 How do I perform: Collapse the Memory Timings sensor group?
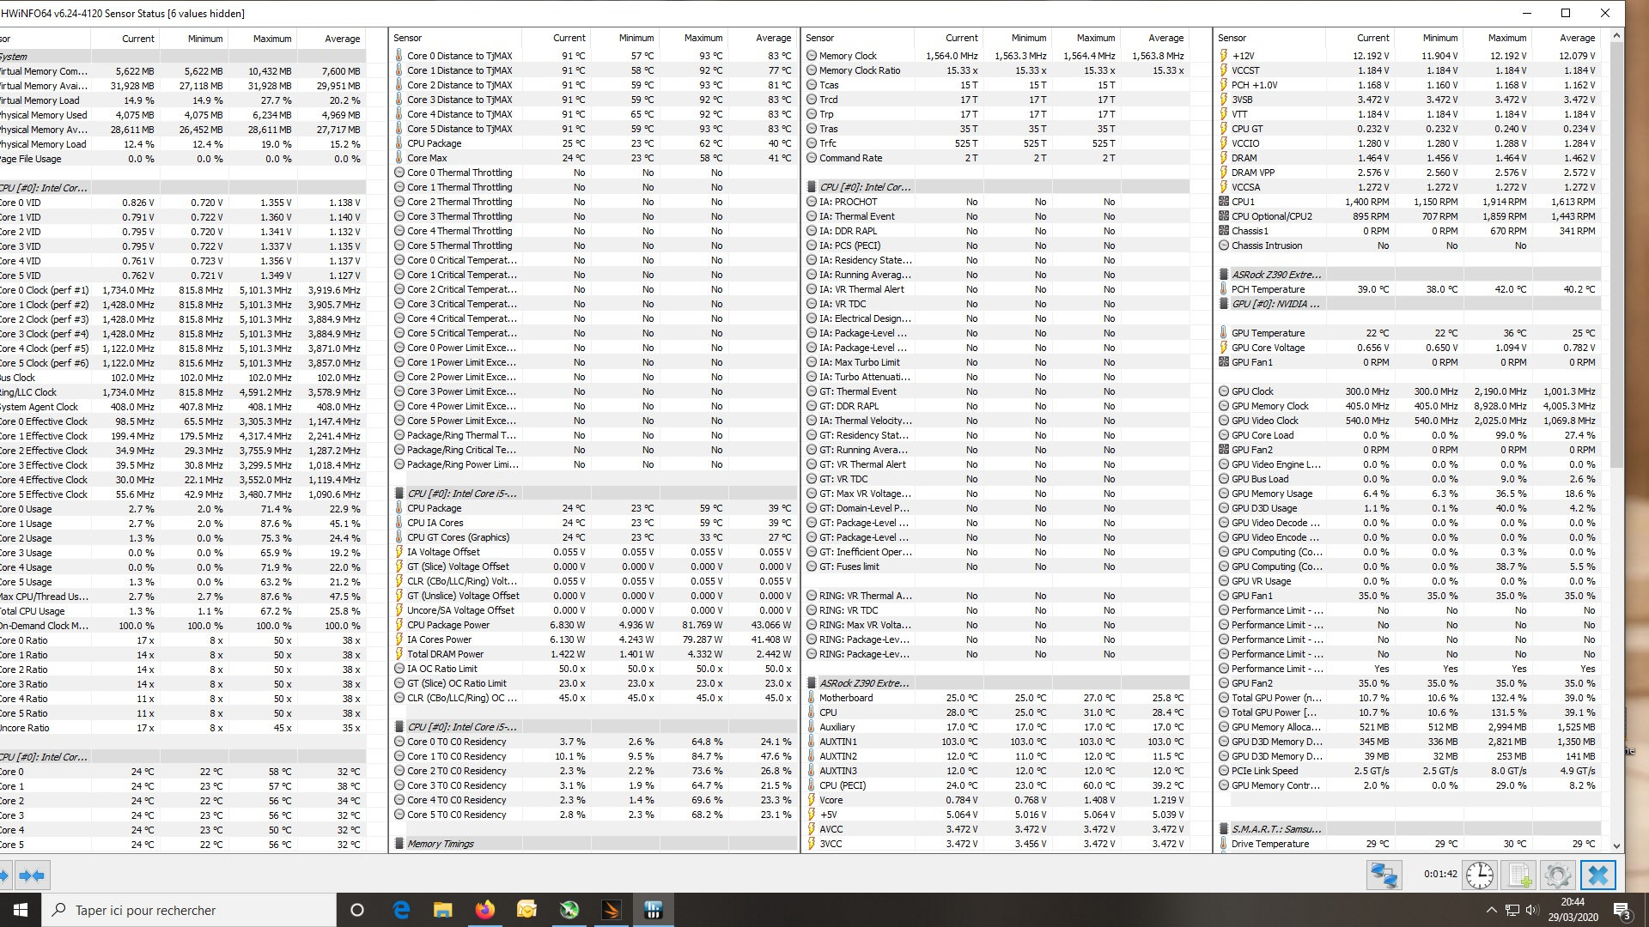(x=440, y=844)
